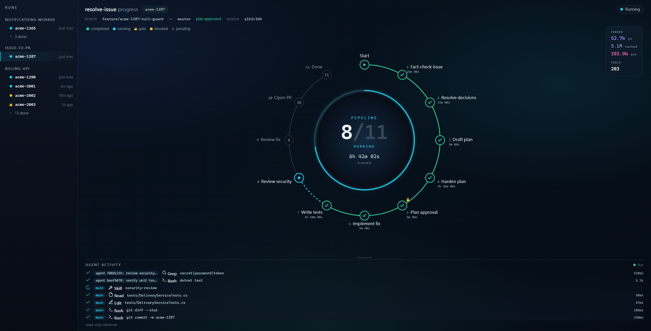Click the Edit pencil icon
Image resolution: width=651 pixels, height=331 pixels.
coord(111,302)
